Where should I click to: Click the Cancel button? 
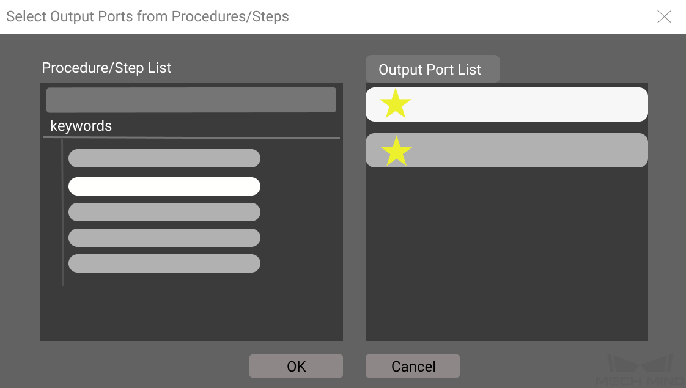(413, 366)
